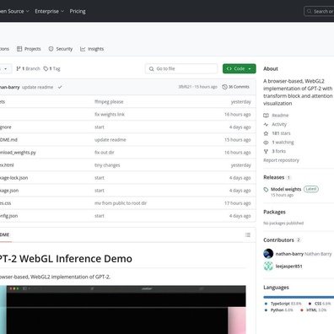Click the branch icon
This screenshot has height=334, width=334.
pos(19,68)
